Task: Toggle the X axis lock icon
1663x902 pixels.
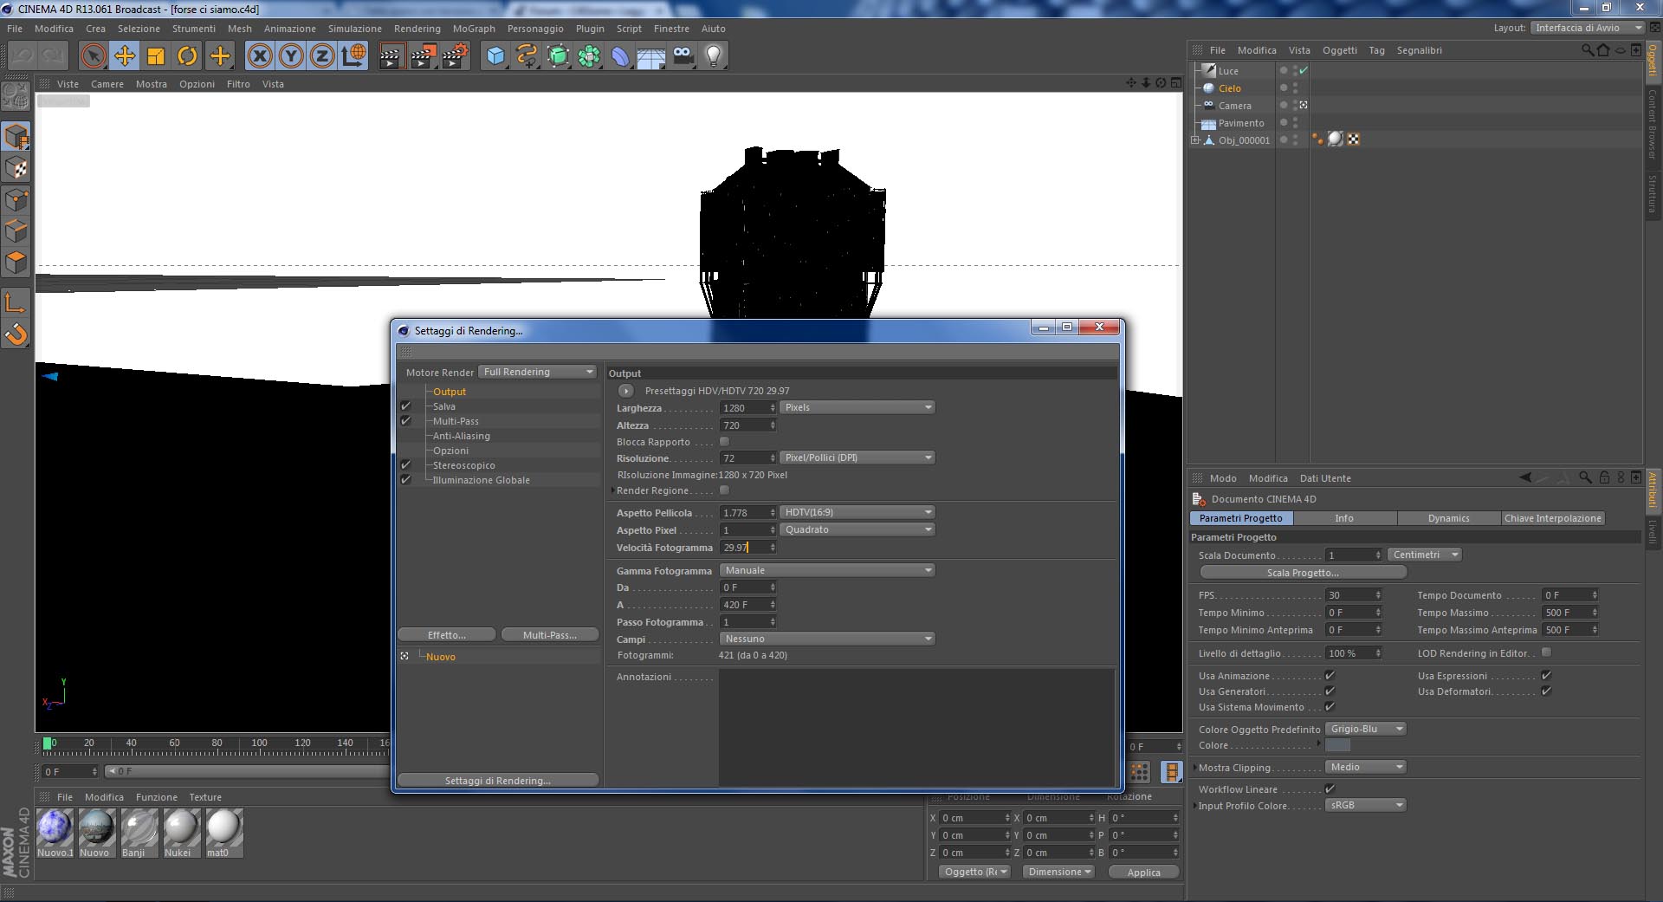Action: point(260,56)
